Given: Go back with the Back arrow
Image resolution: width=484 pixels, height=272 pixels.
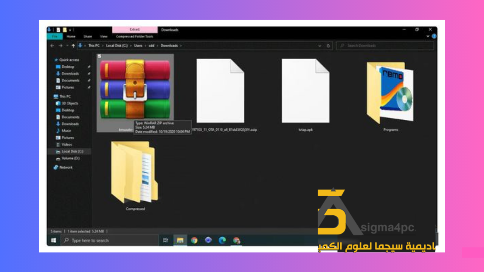Looking at the screenshot, I should pyautogui.click(x=52, y=46).
